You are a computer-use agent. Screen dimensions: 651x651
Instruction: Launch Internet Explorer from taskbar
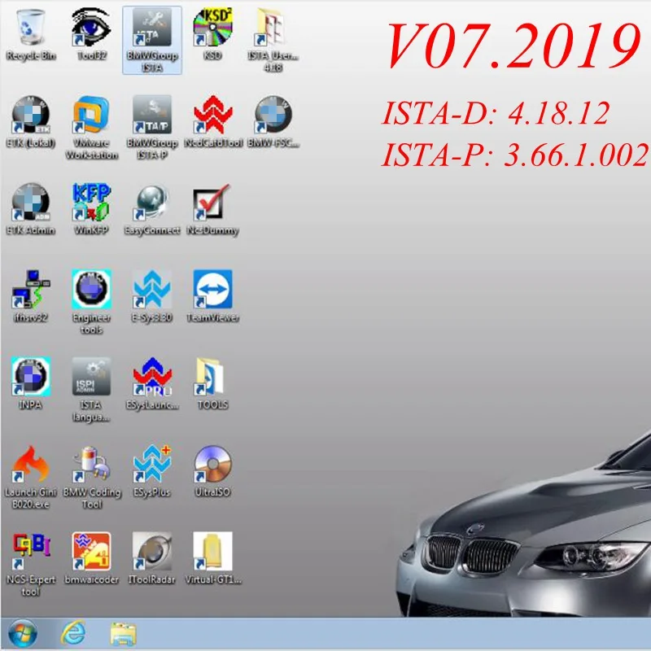[73, 634]
